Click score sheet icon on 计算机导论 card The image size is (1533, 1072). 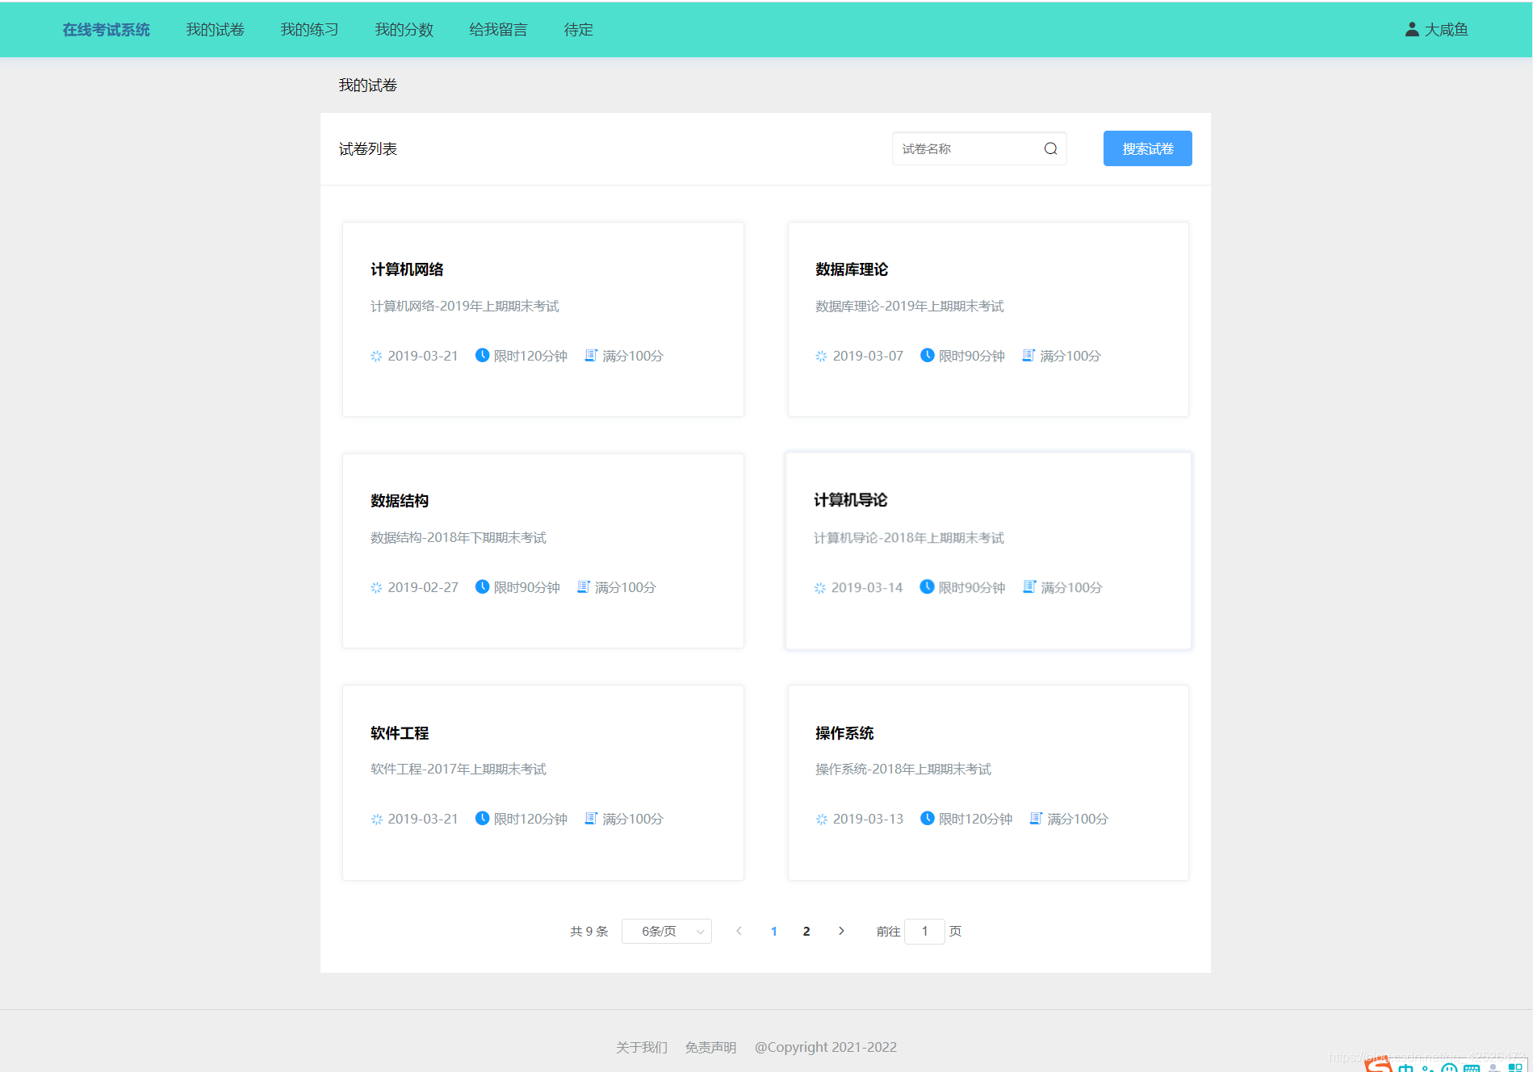click(1029, 586)
